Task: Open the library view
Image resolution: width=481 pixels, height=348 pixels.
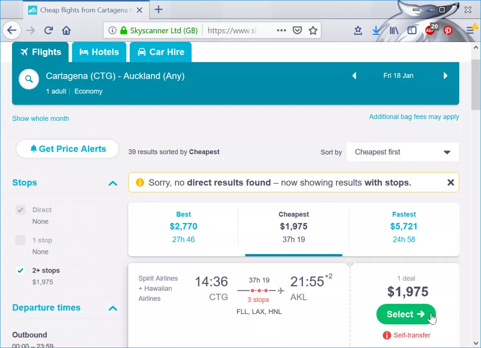Action: [394, 30]
